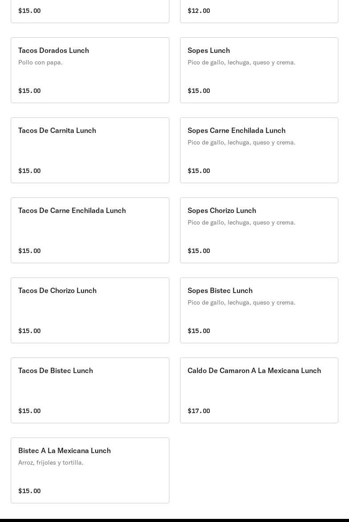The height and width of the screenshot is (522, 349).
Task: Open the Sopes Chorizo Lunch card
Action: click(x=259, y=230)
